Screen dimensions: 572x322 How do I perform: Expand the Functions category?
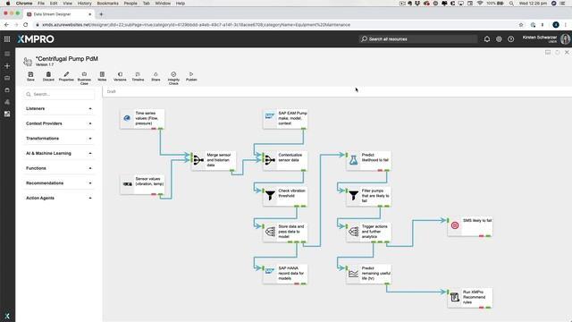[58, 169]
